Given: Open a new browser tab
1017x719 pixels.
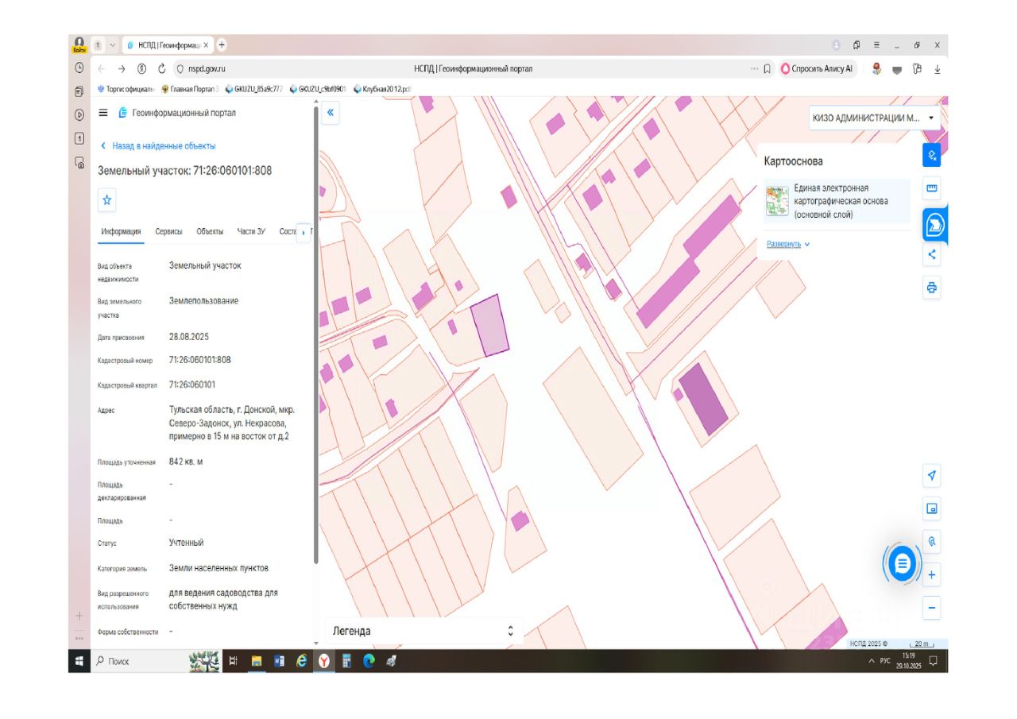Looking at the screenshot, I should point(222,44).
